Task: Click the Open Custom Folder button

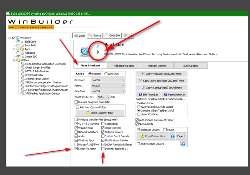Action: coord(100,113)
